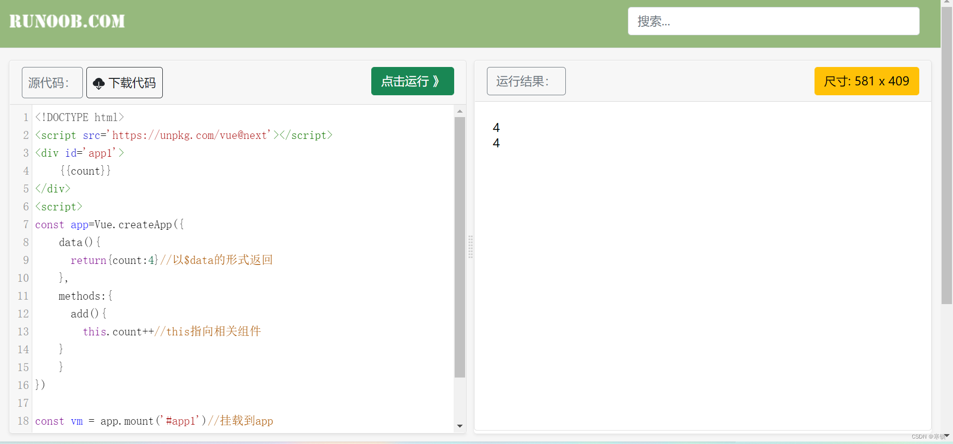
Task: Click line number 10 in the gutter
Action: (x=23, y=278)
